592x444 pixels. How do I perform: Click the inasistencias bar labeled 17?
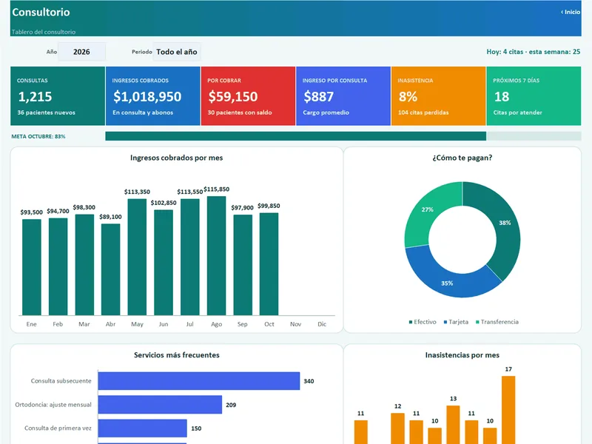[x=508, y=410]
